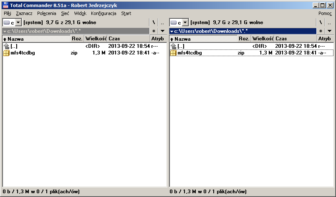Select mfs4tcdbg zip archive icon in left panel

[6, 53]
